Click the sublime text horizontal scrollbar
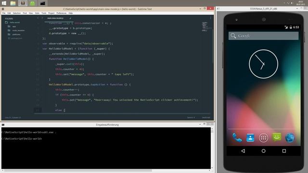 pos(123,113)
